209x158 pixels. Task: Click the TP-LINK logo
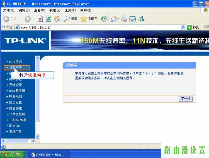(x=25, y=41)
